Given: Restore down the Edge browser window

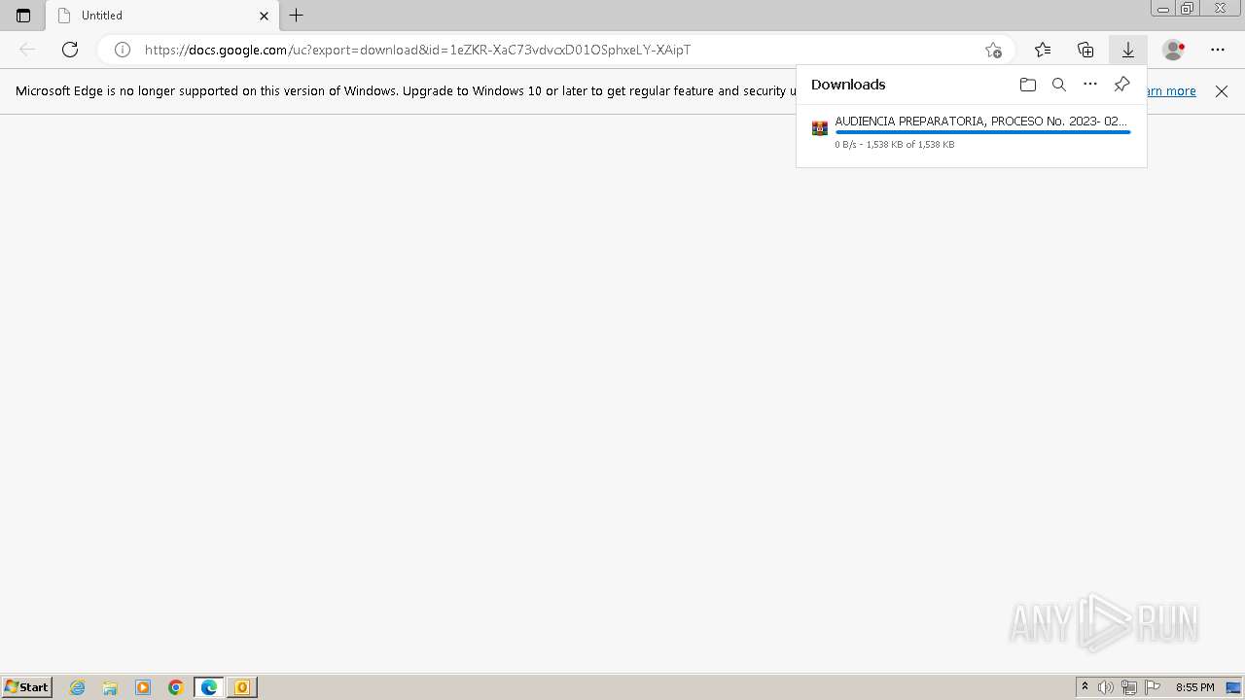Looking at the screenshot, I should 1188,9.
